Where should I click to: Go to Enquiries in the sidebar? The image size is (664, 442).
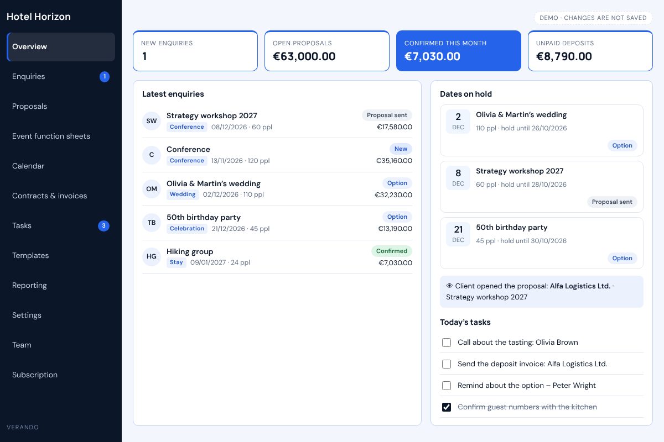pyautogui.click(x=61, y=77)
